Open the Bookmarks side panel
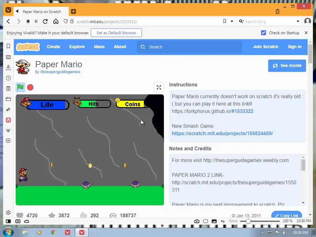The height and width of the screenshot is (237, 316). (8, 46)
